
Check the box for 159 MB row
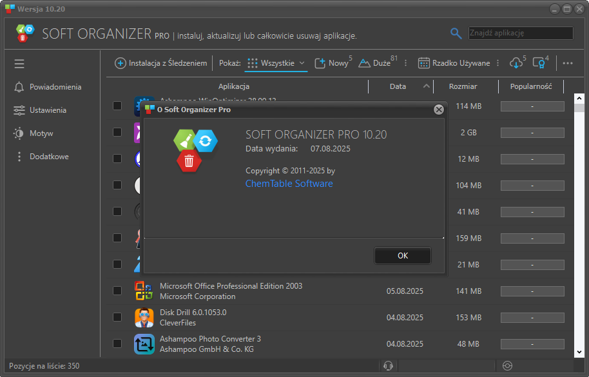(117, 238)
